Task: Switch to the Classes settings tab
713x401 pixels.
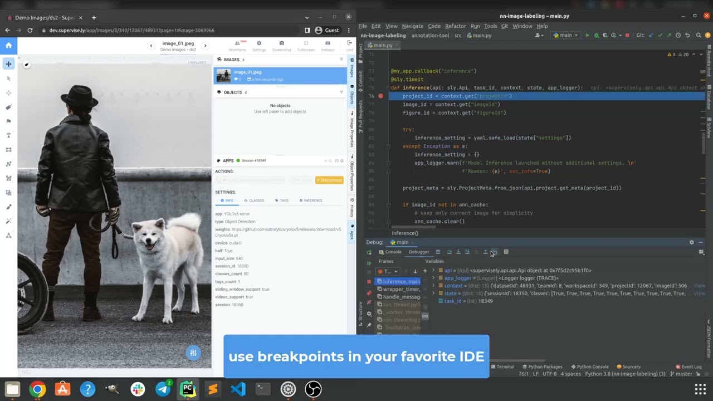Action: pos(253,200)
